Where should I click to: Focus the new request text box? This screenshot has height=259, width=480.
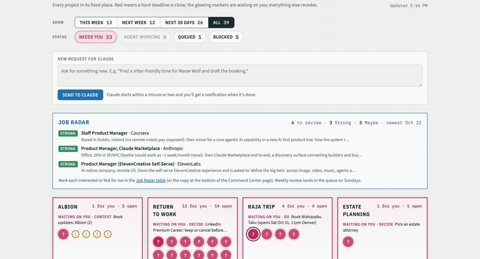tap(240, 76)
